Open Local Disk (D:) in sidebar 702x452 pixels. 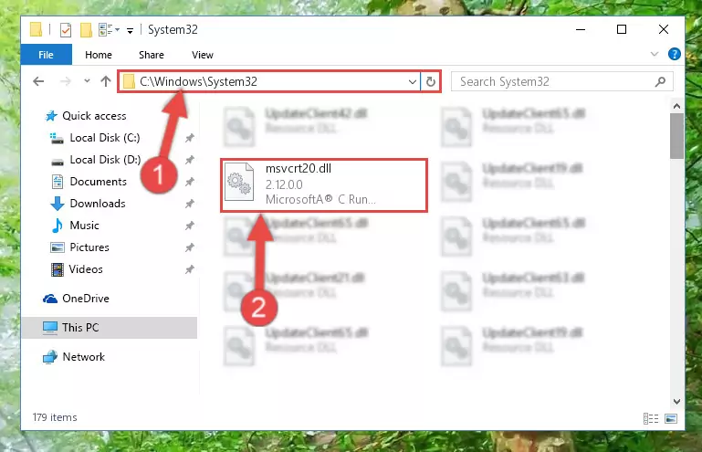(105, 160)
